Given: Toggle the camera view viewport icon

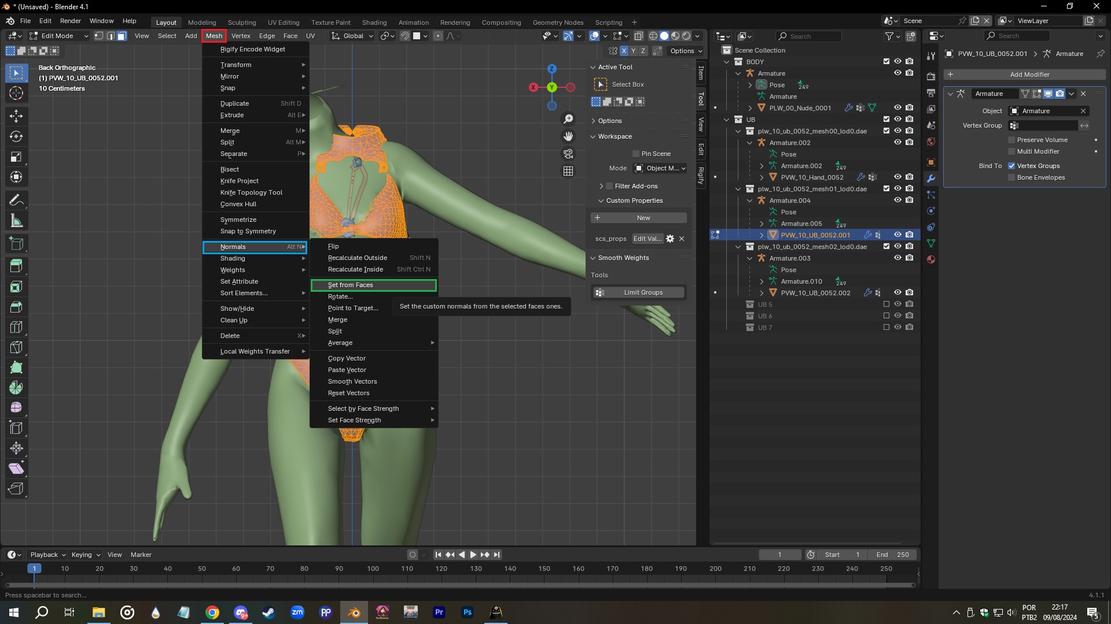Looking at the screenshot, I should tap(568, 154).
